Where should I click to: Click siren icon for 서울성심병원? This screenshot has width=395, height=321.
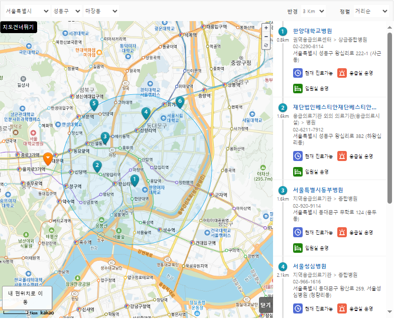click(342, 308)
